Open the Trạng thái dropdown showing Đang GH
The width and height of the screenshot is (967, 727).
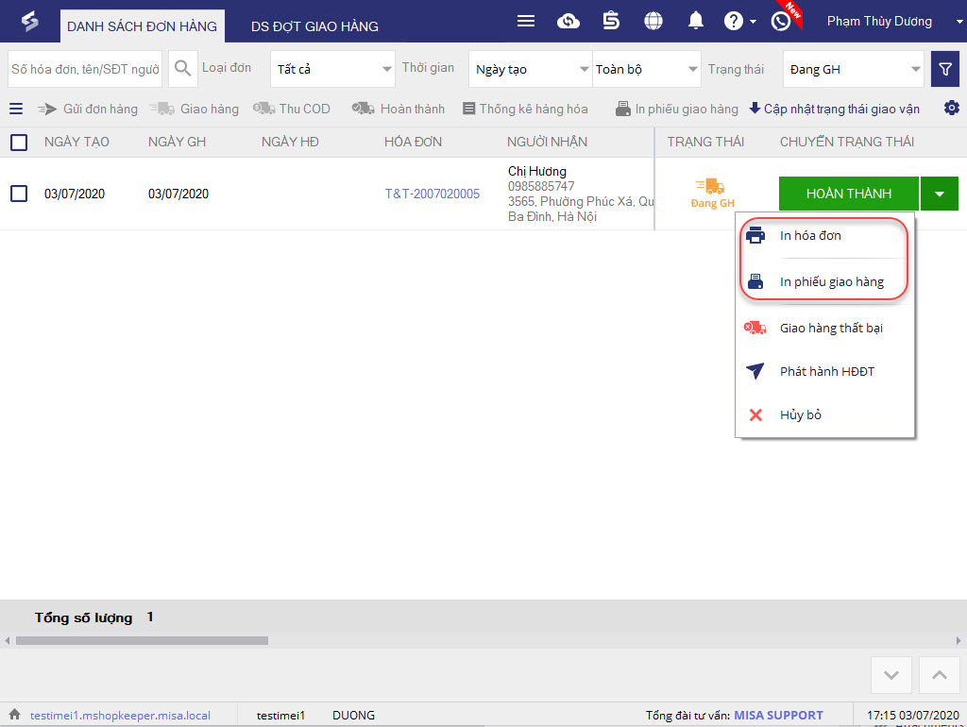[x=854, y=69]
